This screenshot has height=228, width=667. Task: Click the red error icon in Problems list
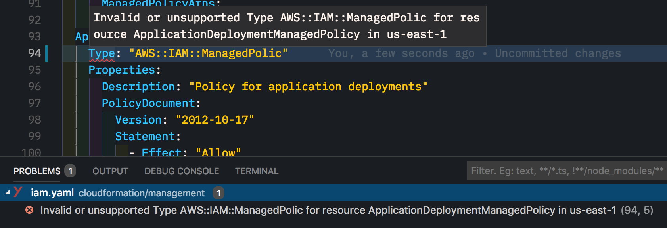coord(29,210)
